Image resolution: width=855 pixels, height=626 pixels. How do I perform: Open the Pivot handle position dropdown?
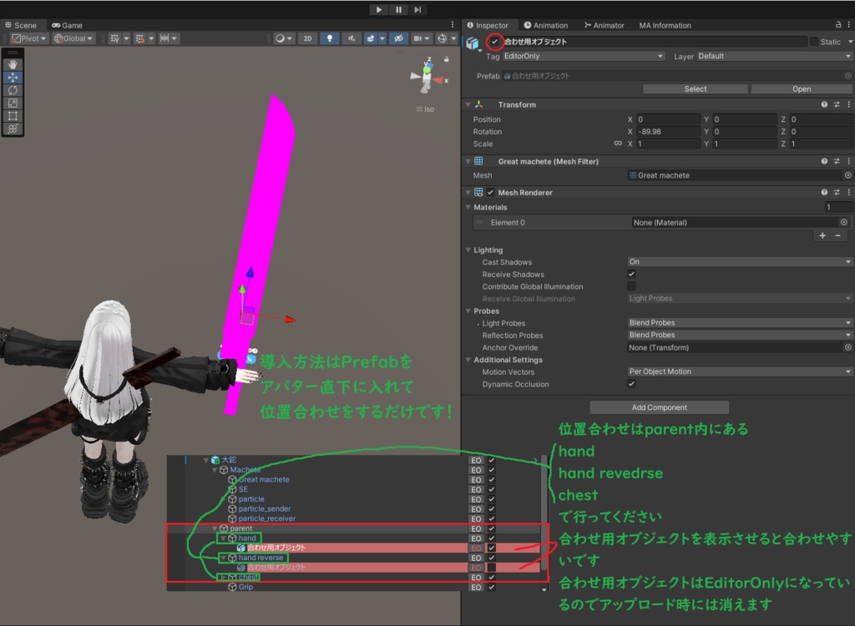click(x=29, y=38)
